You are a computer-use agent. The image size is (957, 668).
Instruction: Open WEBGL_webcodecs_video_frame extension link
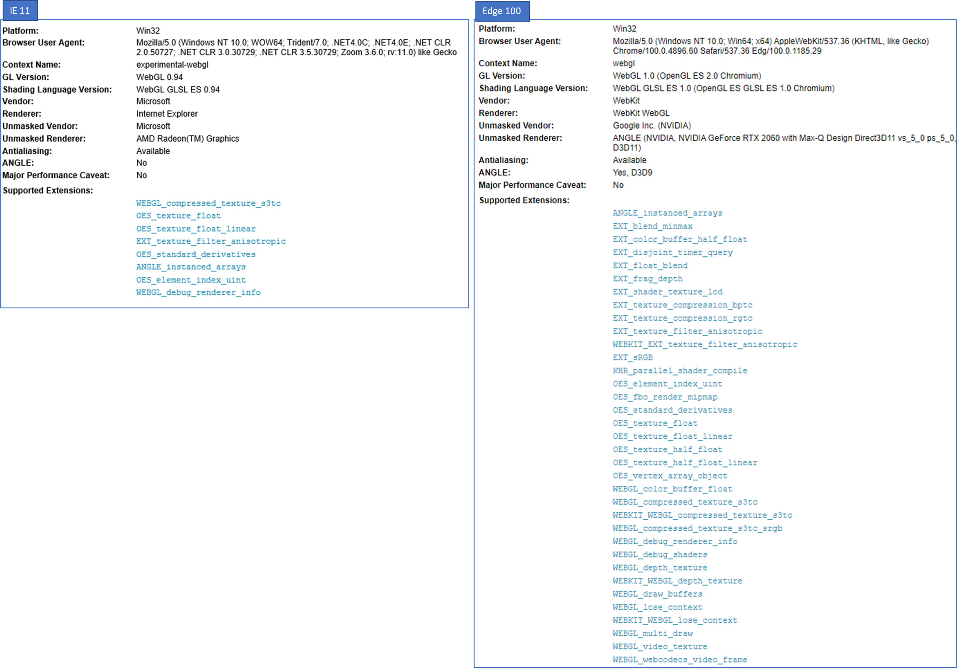coord(679,660)
